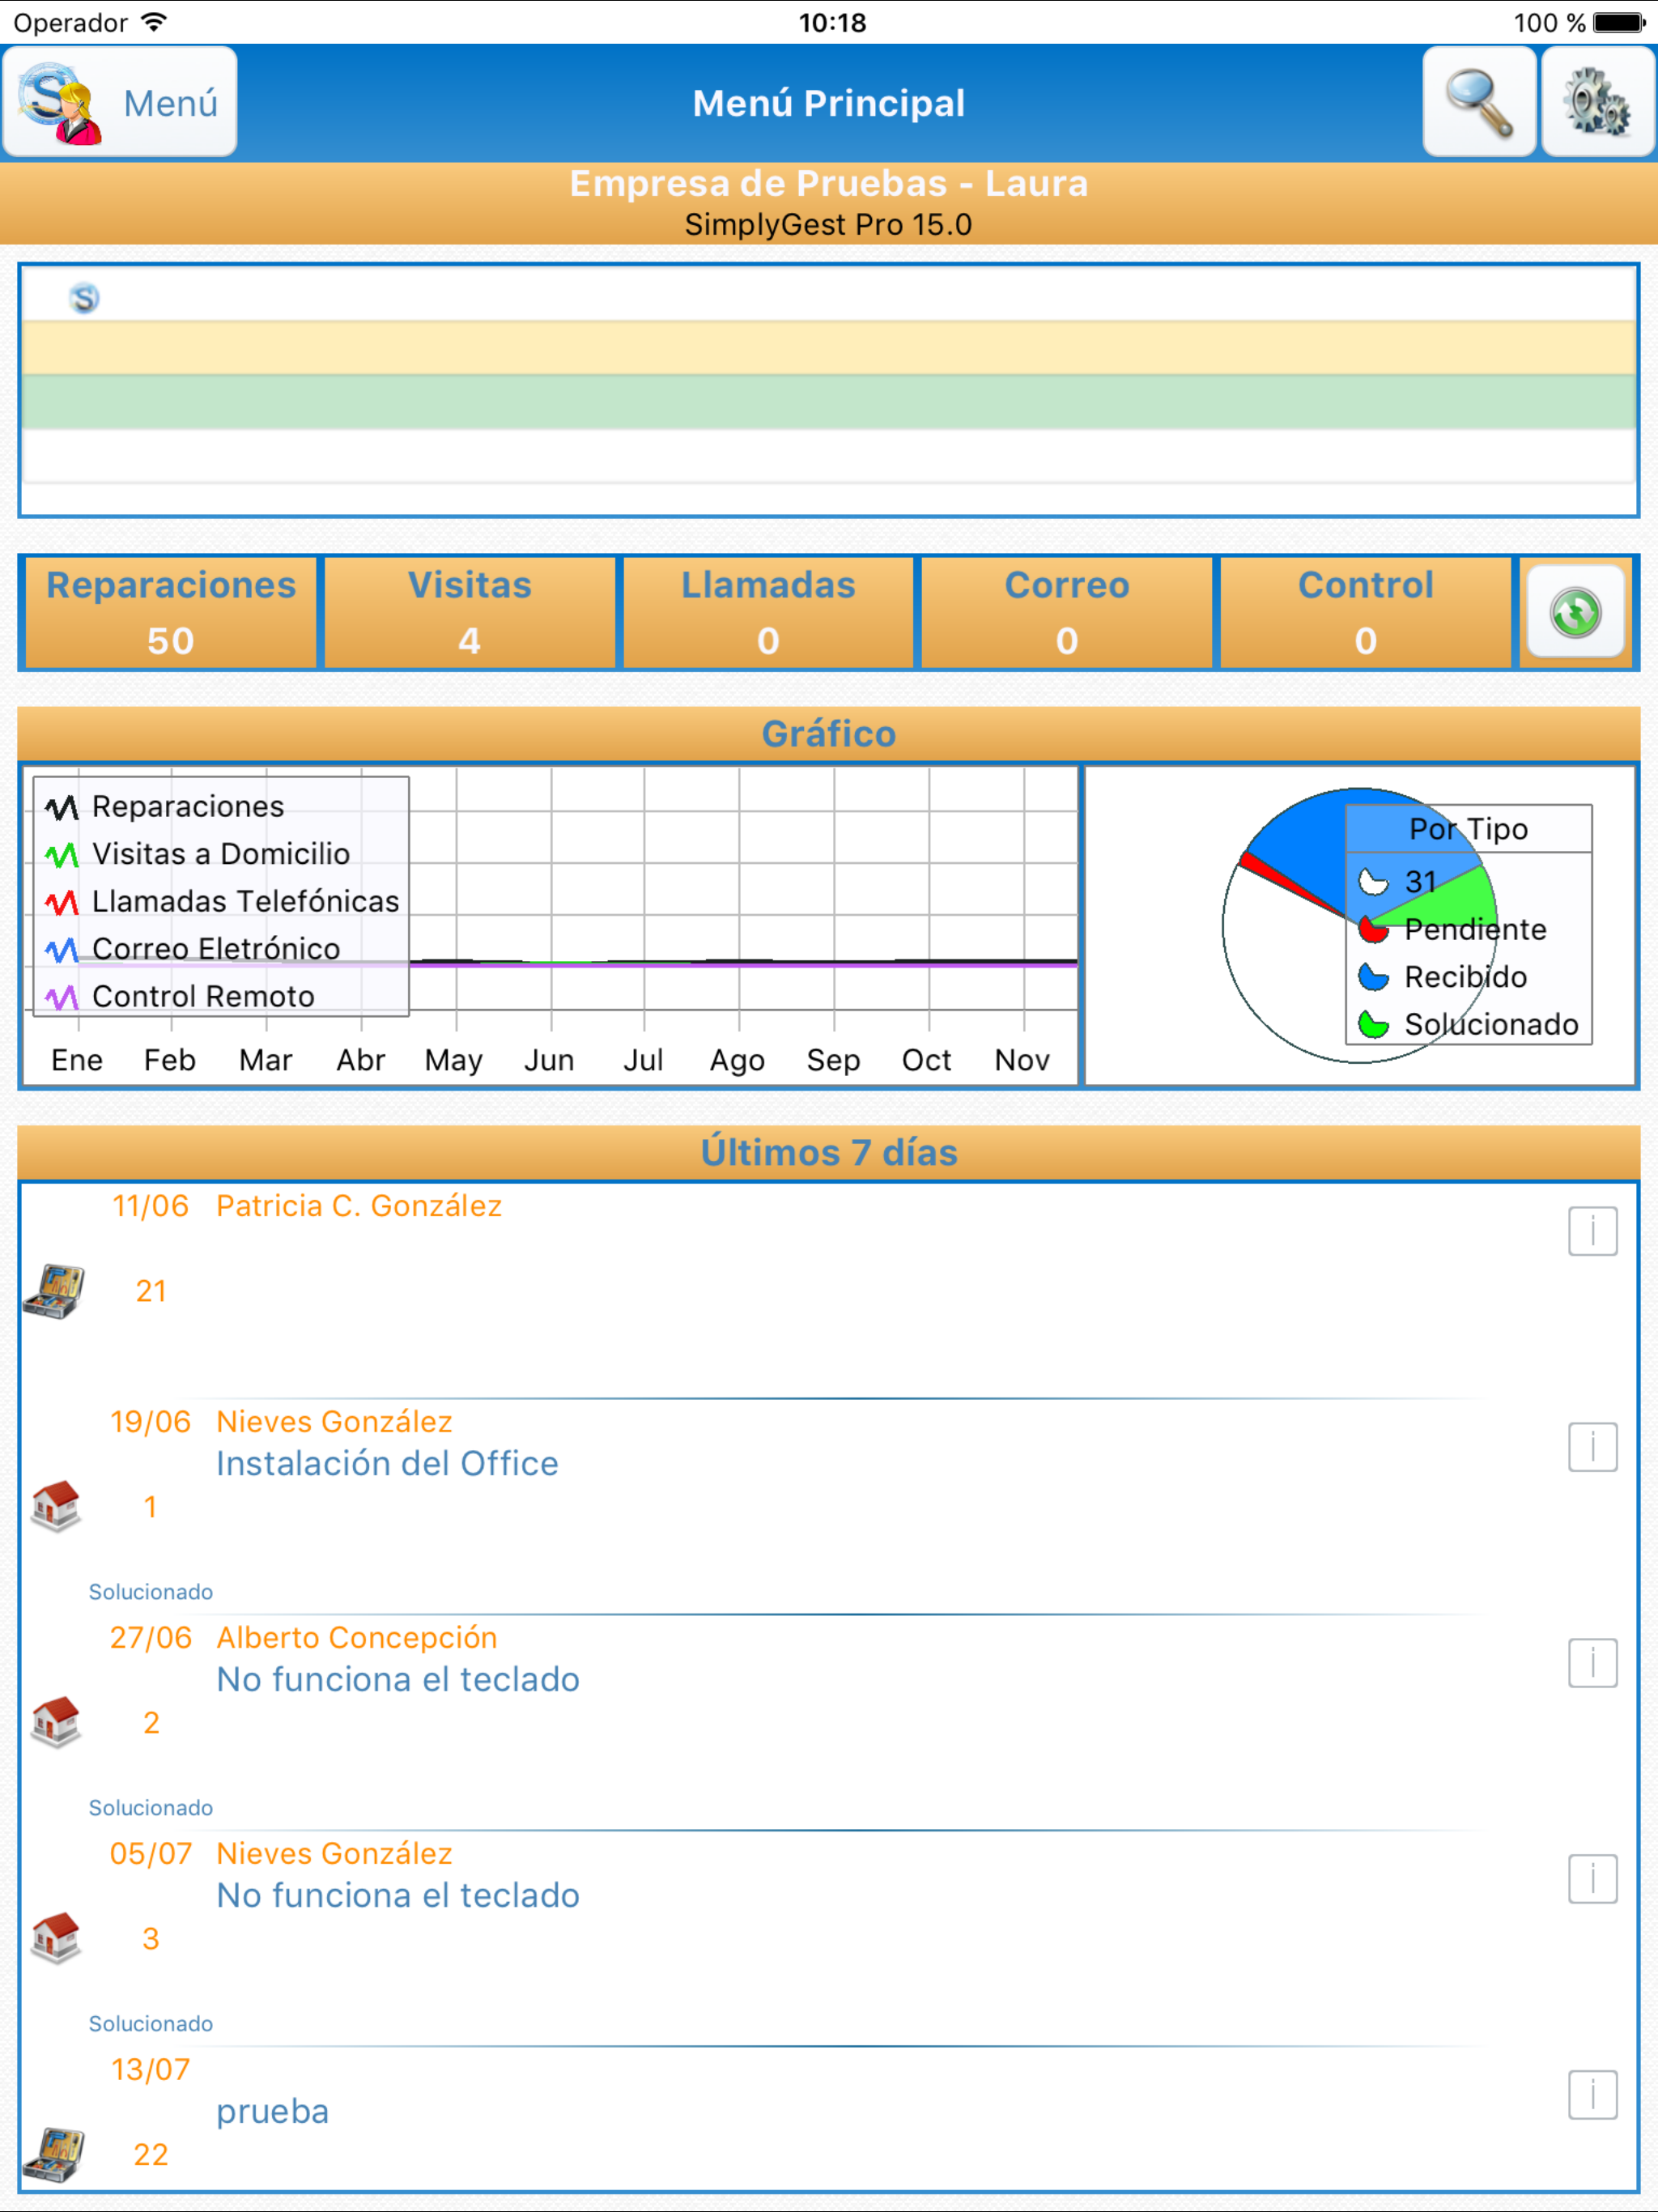Open info for 19/06 Nieves González entry
Screen dimensions: 1658x2212
point(1592,1447)
